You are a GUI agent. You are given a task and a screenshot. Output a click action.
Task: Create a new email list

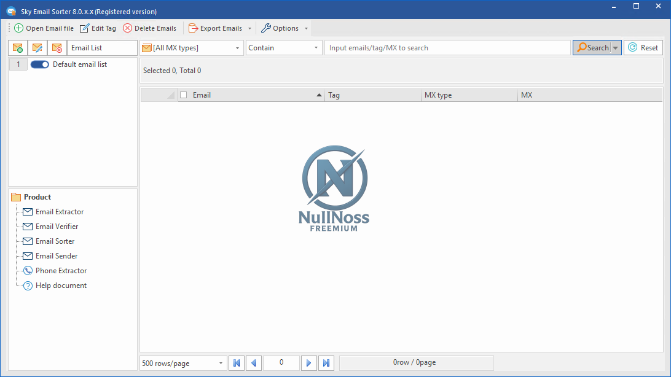[17, 47]
